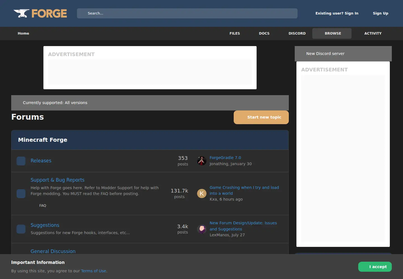
Task: Select the ACTIVITY tab
Action: pyautogui.click(x=373, y=33)
